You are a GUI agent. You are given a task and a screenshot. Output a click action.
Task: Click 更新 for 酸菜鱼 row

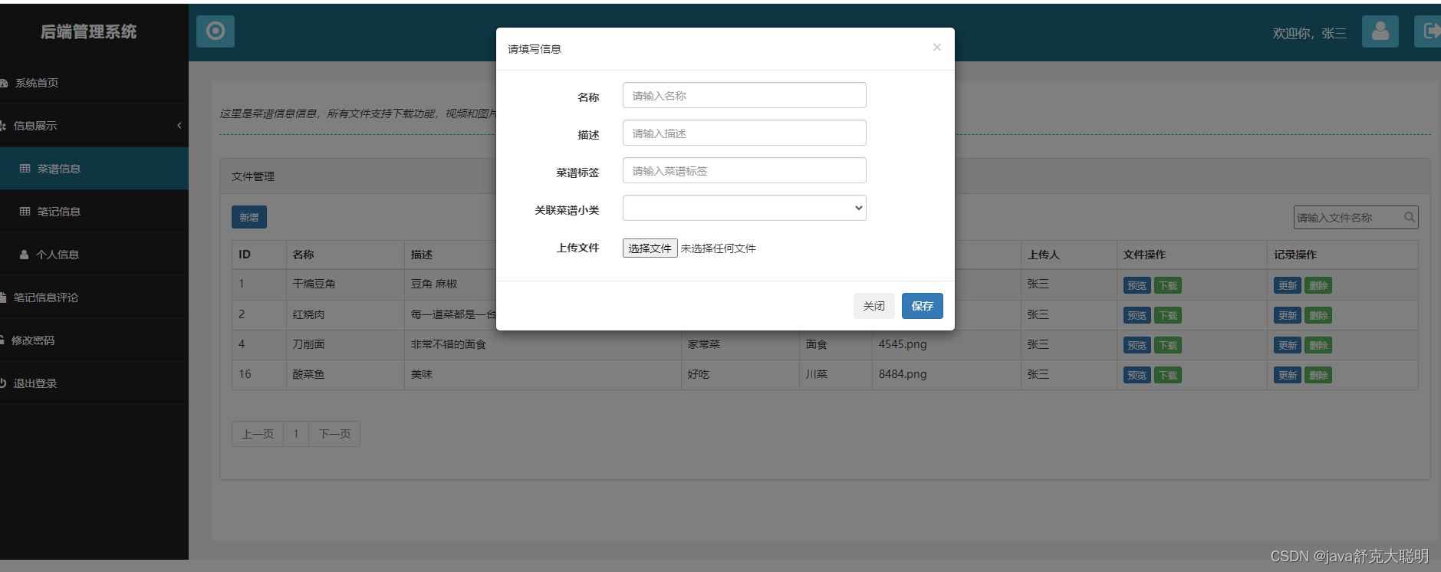[x=1288, y=375]
